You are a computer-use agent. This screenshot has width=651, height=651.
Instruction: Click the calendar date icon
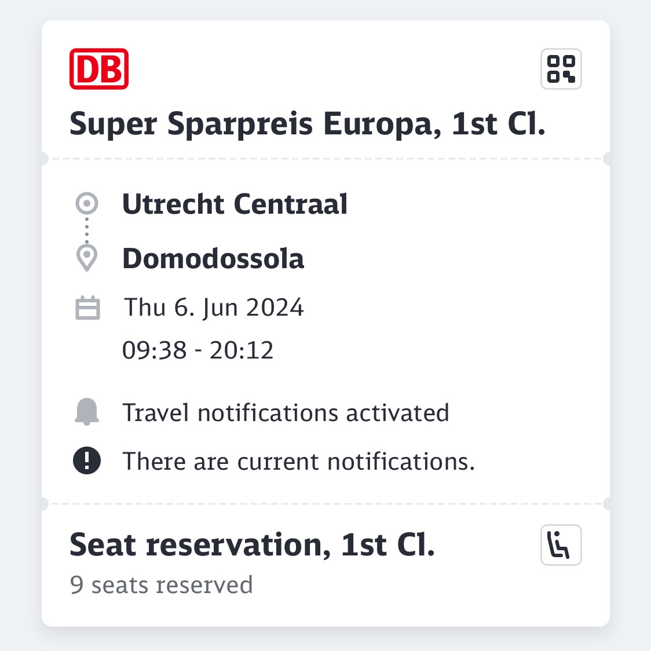[87, 308]
